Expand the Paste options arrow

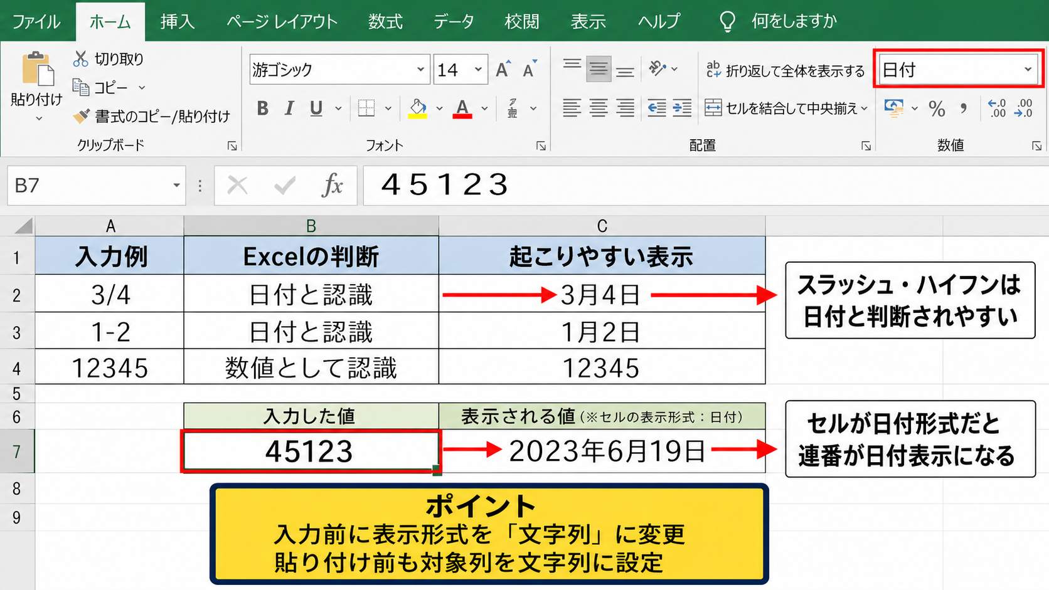coord(38,118)
